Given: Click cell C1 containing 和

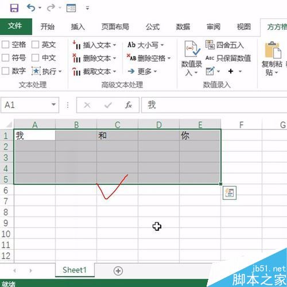Looking at the screenshot, I should coord(117,135).
